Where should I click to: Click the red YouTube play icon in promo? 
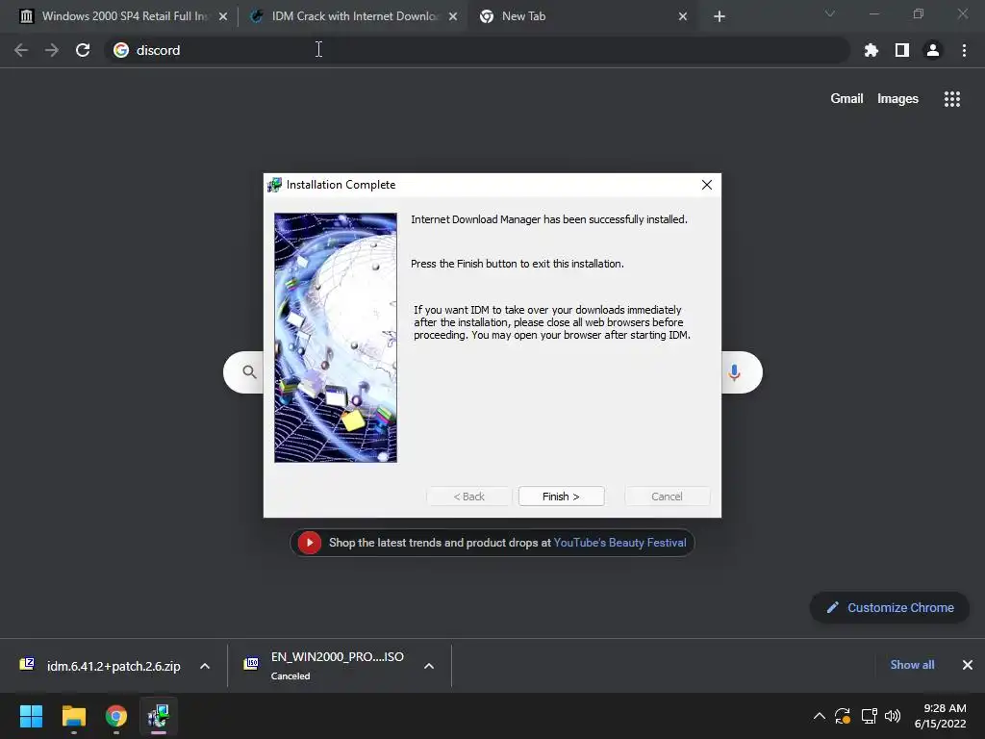pyautogui.click(x=310, y=543)
